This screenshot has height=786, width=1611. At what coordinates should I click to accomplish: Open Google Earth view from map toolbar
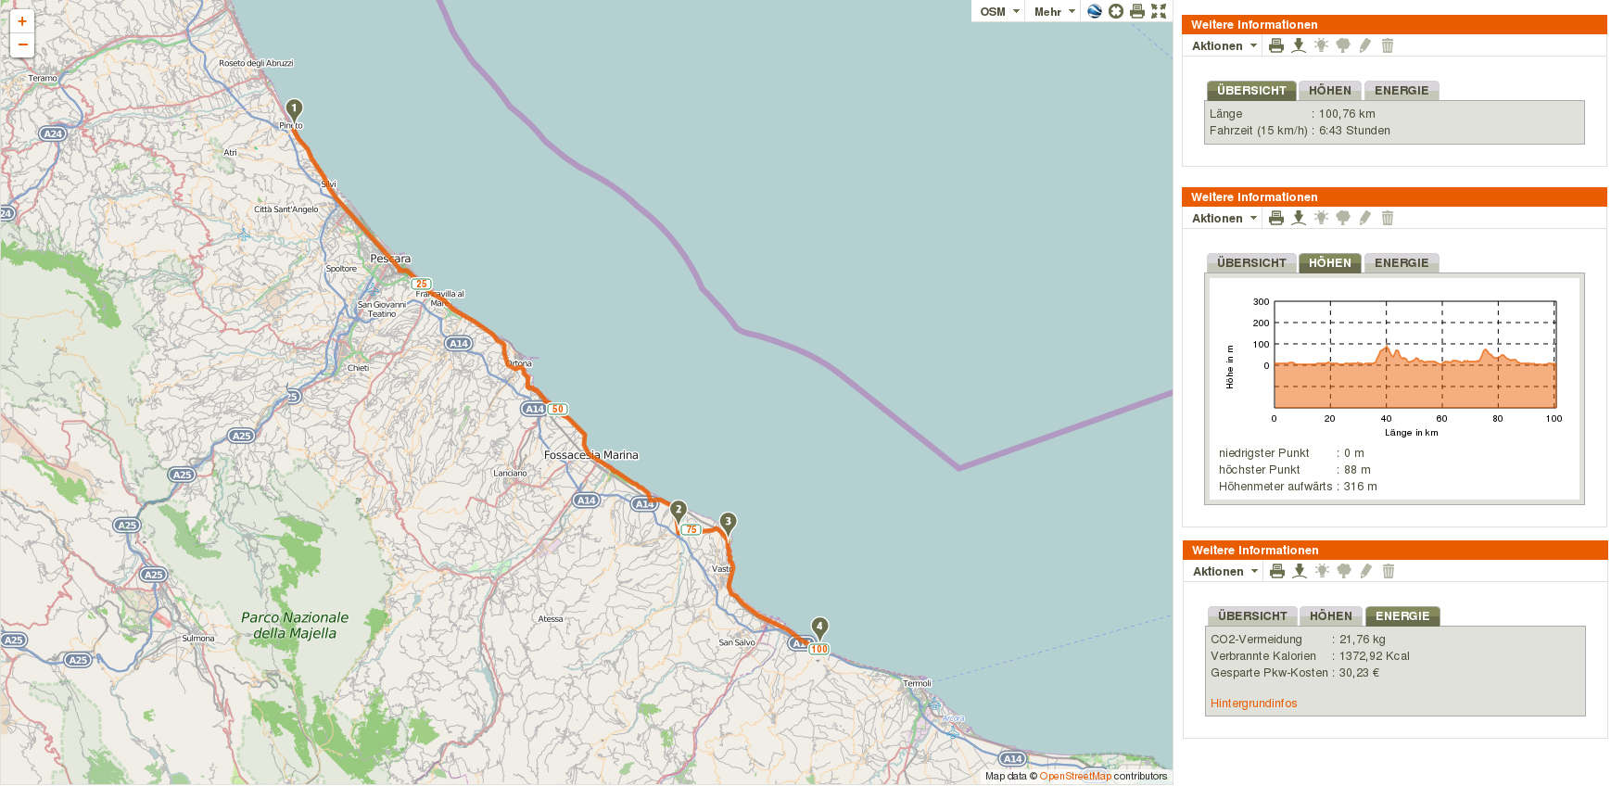click(x=1095, y=11)
